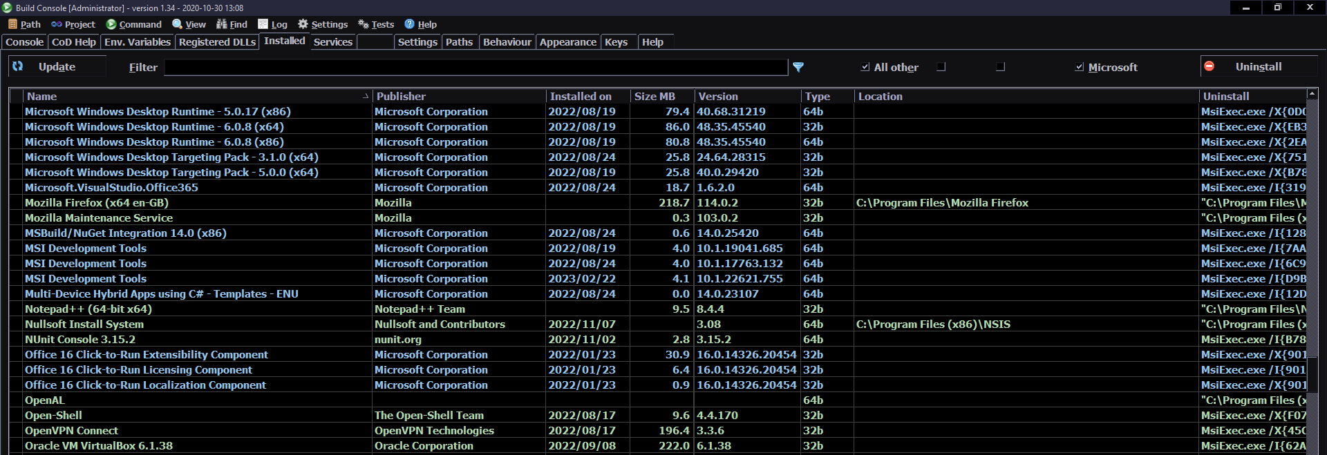Switch to the Services tab
Image resolution: width=1327 pixels, height=455 pixels.
pyautogui.click(x=333, y=42)
